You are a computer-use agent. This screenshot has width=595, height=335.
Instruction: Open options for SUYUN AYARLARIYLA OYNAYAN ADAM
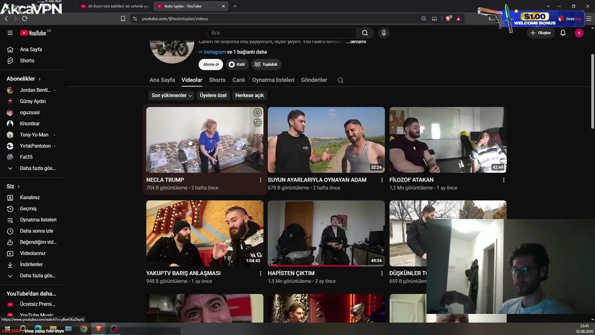(382, 180)
